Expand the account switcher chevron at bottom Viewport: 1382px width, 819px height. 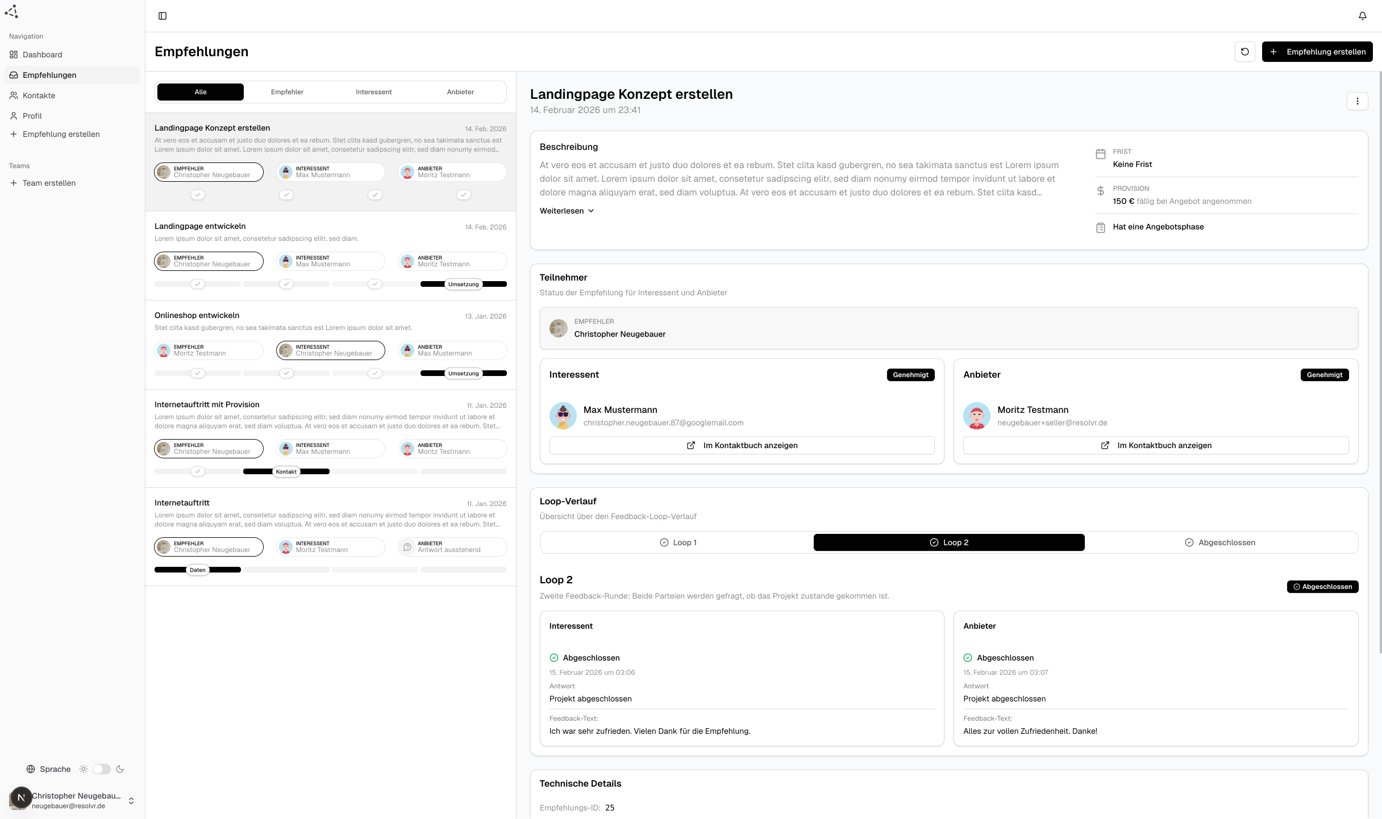click(x=130, y=801)
